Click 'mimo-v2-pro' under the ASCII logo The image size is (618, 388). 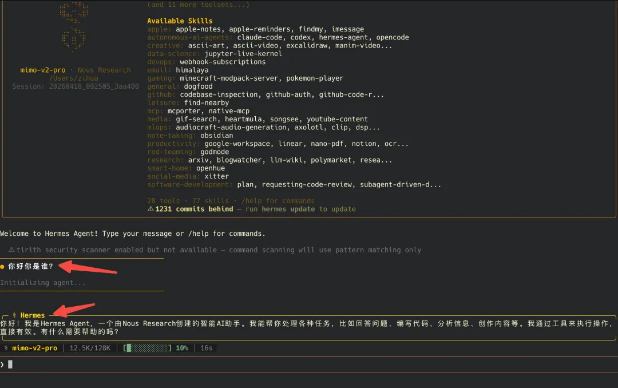pos(43,70)
